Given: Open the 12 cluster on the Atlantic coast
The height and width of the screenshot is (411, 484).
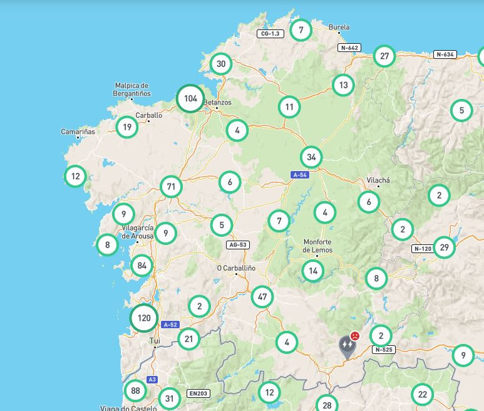Looking at the screenshot, I should click(75, 176).
